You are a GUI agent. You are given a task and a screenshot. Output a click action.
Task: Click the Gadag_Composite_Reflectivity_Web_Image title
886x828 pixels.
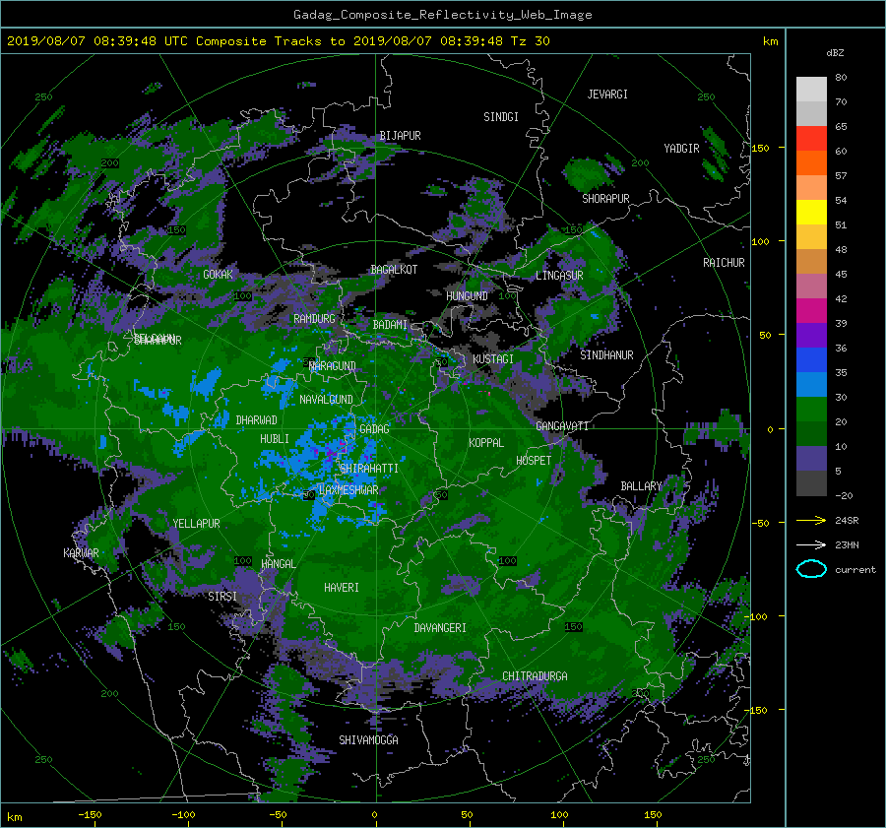click(442, 15)
